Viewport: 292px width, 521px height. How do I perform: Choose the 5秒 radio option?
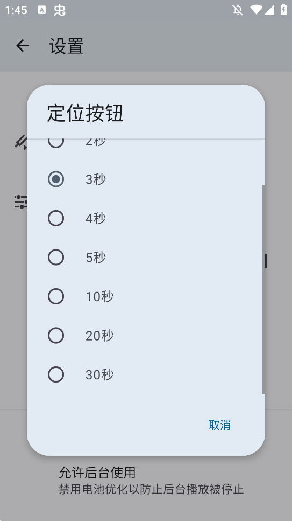pos(56,257)
